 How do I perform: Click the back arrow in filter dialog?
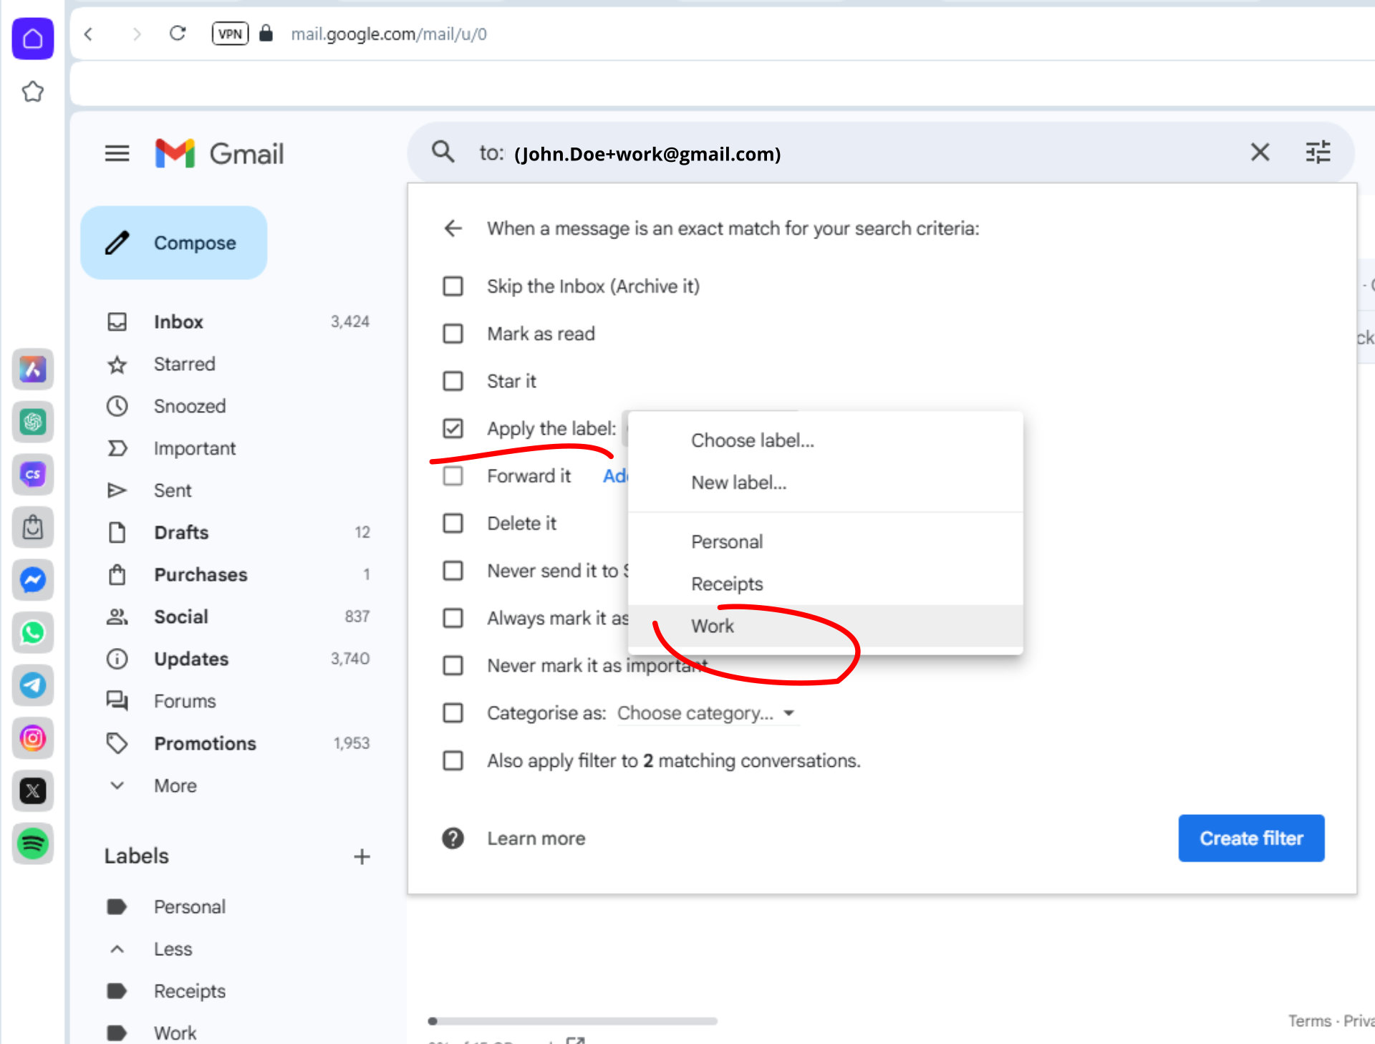[x=453, y=228]
